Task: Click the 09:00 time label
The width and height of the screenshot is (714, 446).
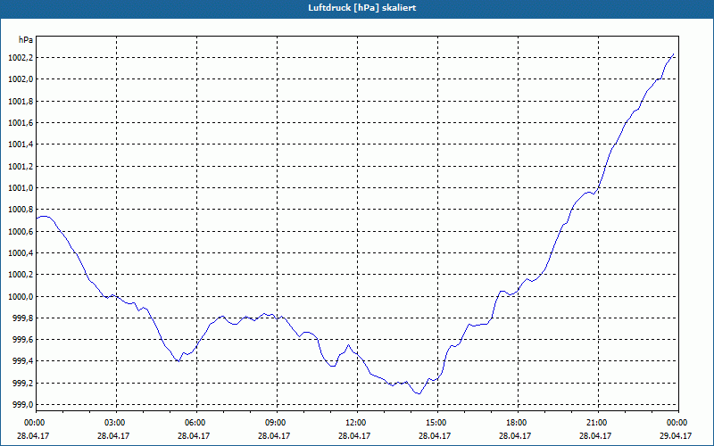Action: (x=277, y=423)
